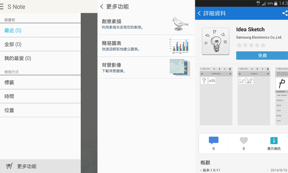Open 我的最愛 (0) favorites

click(x=17, y=58)
